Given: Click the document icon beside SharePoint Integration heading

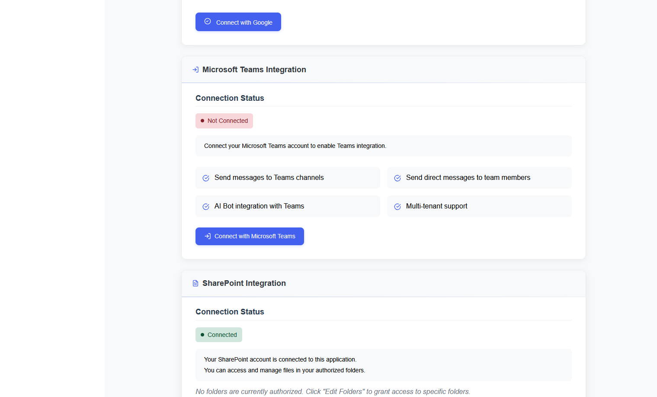Looking at the screenshot, I should click(195, 283).
